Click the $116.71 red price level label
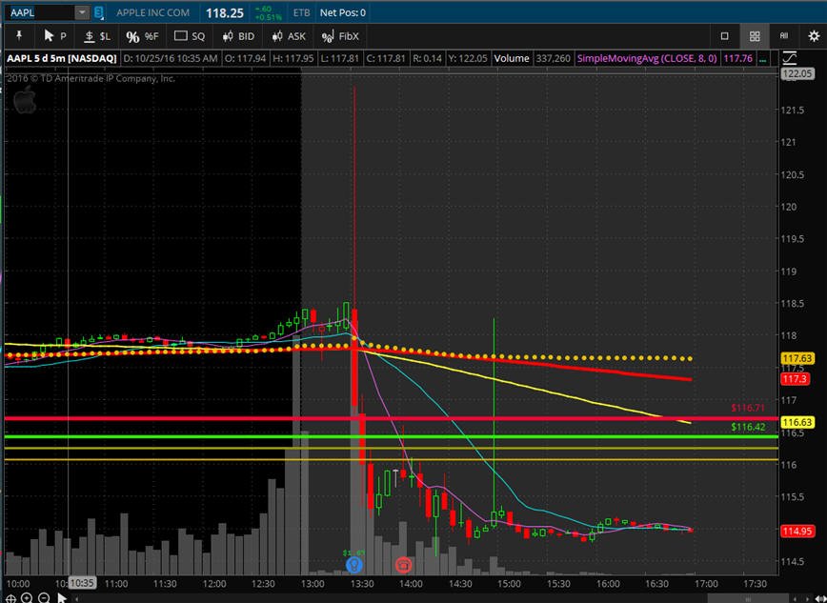This screenshot has height=603, width=827. coord(747,408)
